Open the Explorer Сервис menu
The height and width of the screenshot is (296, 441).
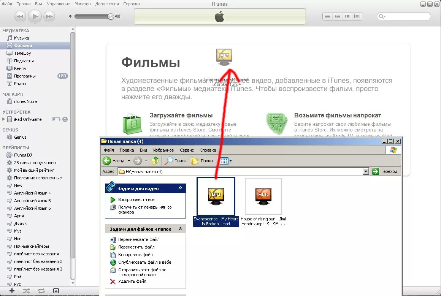[187, 150]
